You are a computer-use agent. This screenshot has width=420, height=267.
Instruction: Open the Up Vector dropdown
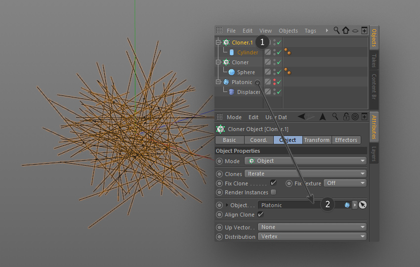(x=312, y=227)
